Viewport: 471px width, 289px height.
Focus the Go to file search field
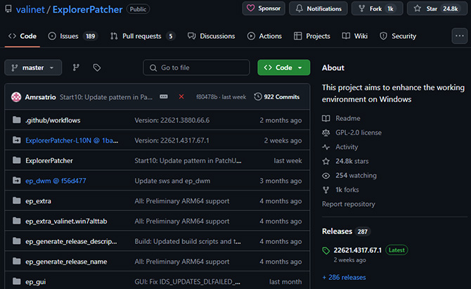(196, 68)
